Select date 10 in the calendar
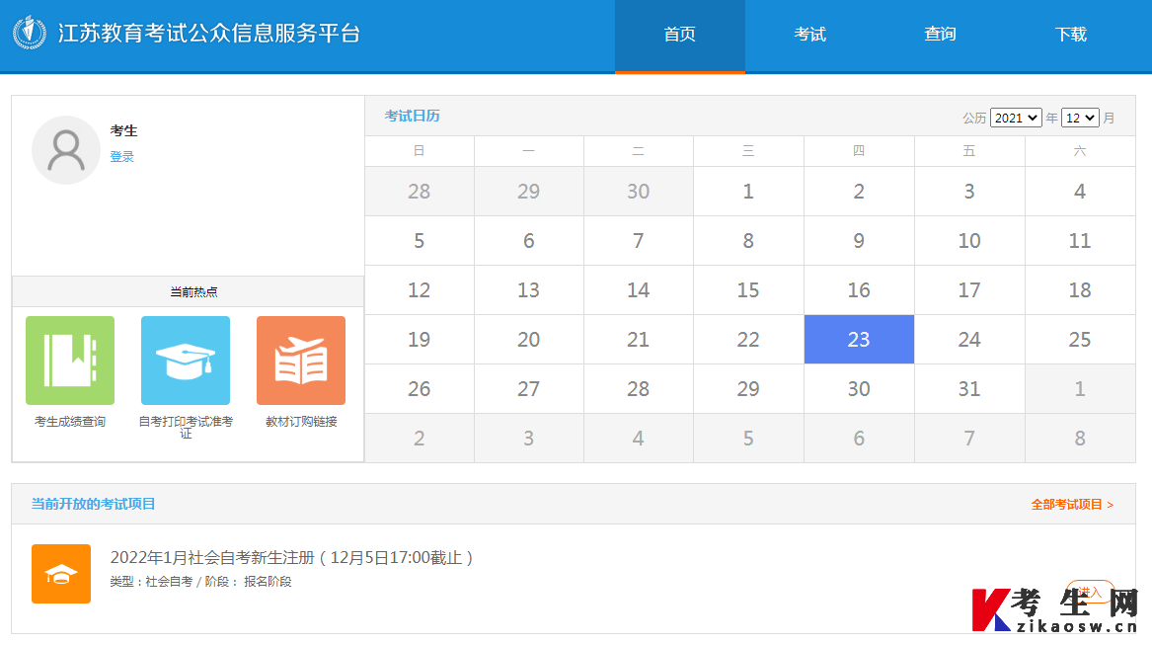The image size is (1152, 645). point(969,241)
